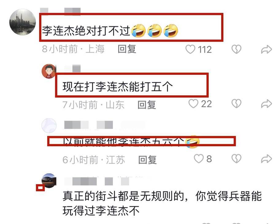This screenshot has width=276, height=224.
Task: Share the Shanghai comment via arrow icon
Action: tap(266, 49)
